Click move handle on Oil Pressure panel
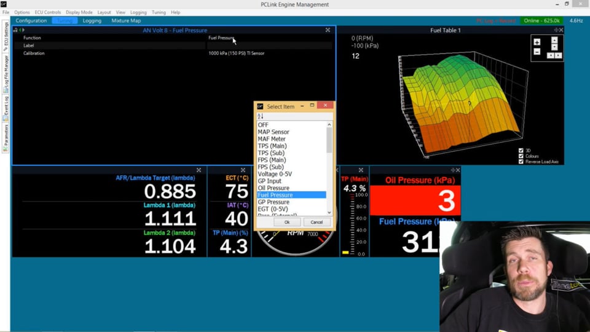Screen dimensions: 590x332 click(453, 170)
